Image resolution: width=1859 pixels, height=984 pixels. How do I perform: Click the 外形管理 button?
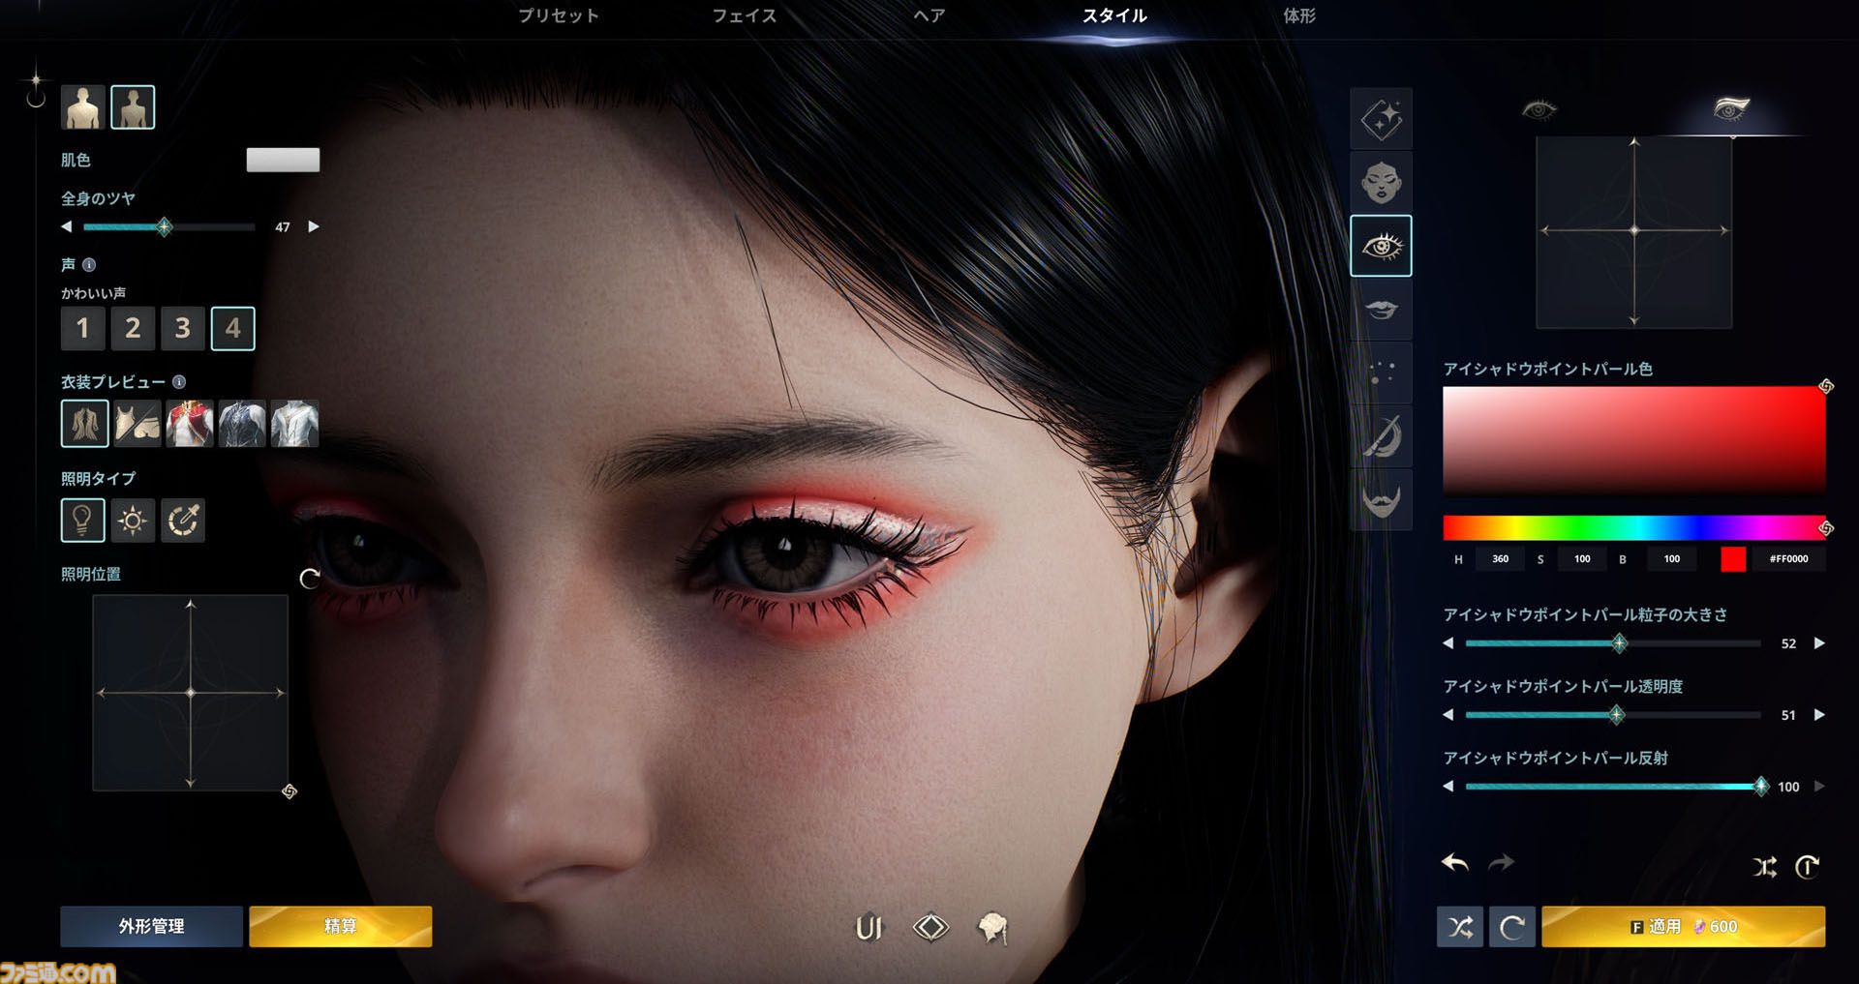click(151, 926)
